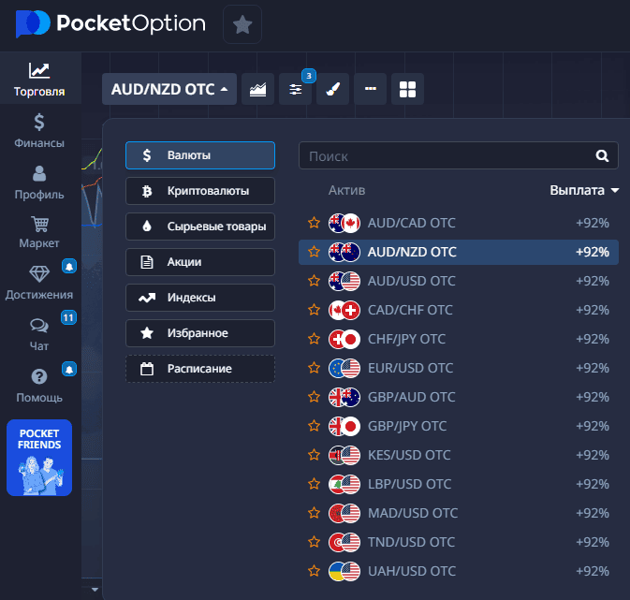Open the Маркет shopping cart

39,232
